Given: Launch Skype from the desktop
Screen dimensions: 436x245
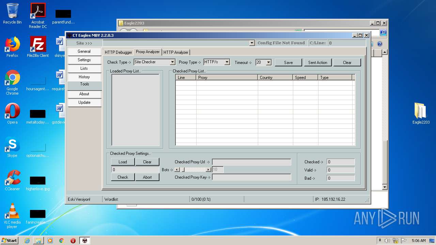Looking at the screenshot, I should click(x=12, y=147).
